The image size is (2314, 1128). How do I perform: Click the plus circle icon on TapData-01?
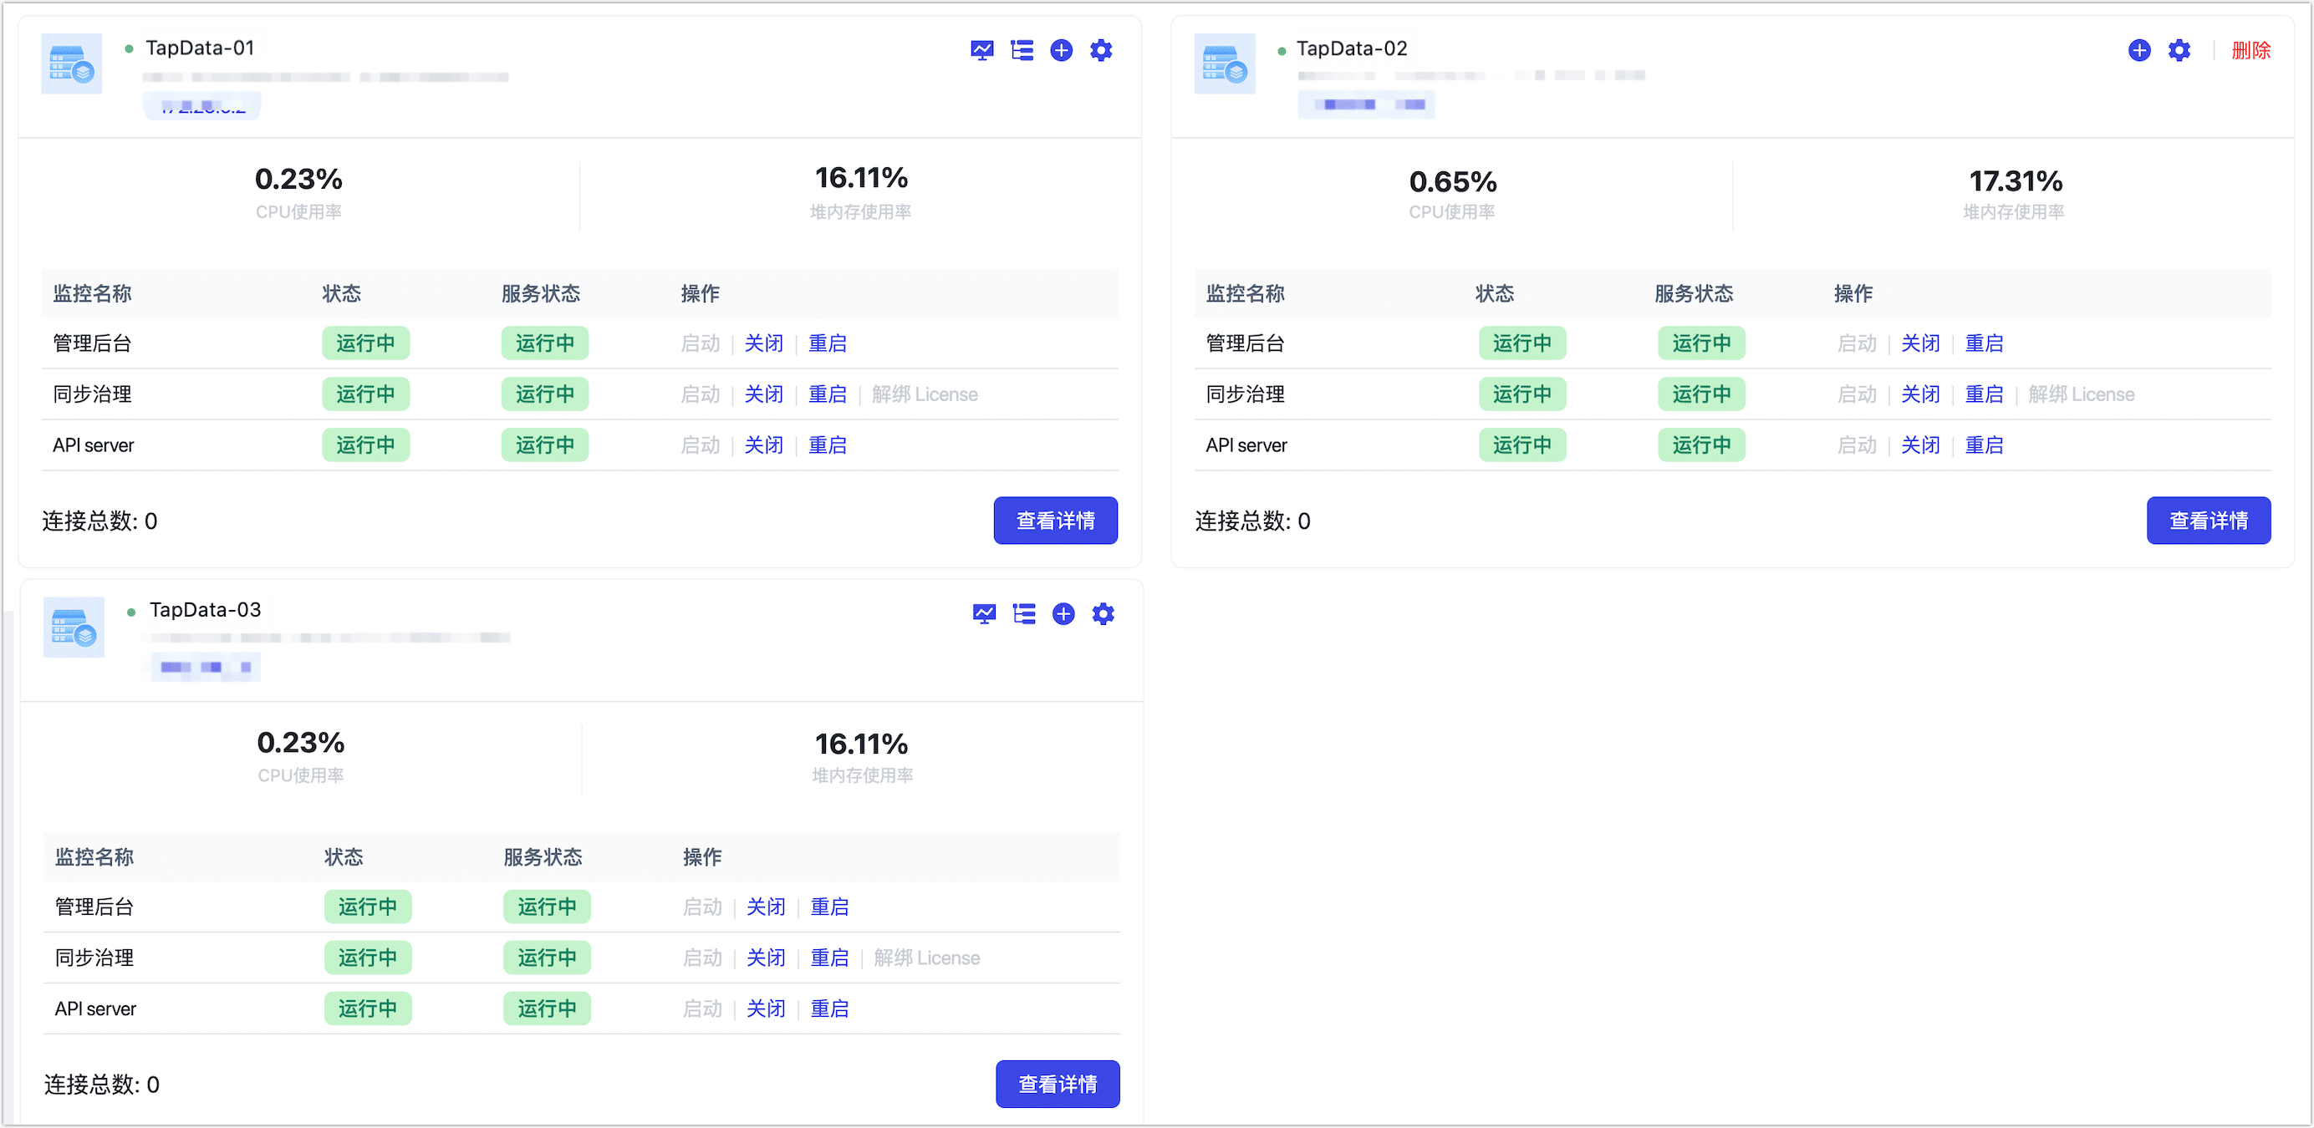[x=1061, y=50]
